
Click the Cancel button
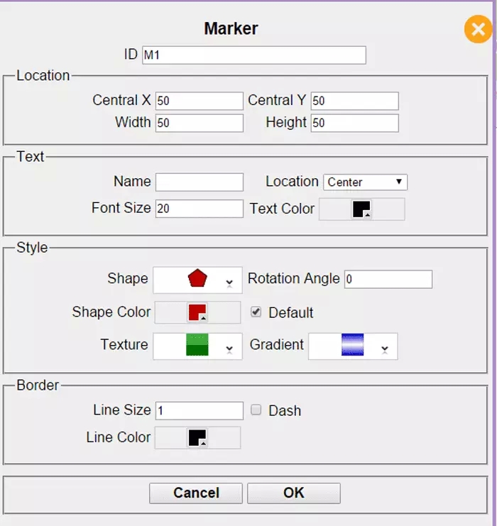click(x=196, y=493)
